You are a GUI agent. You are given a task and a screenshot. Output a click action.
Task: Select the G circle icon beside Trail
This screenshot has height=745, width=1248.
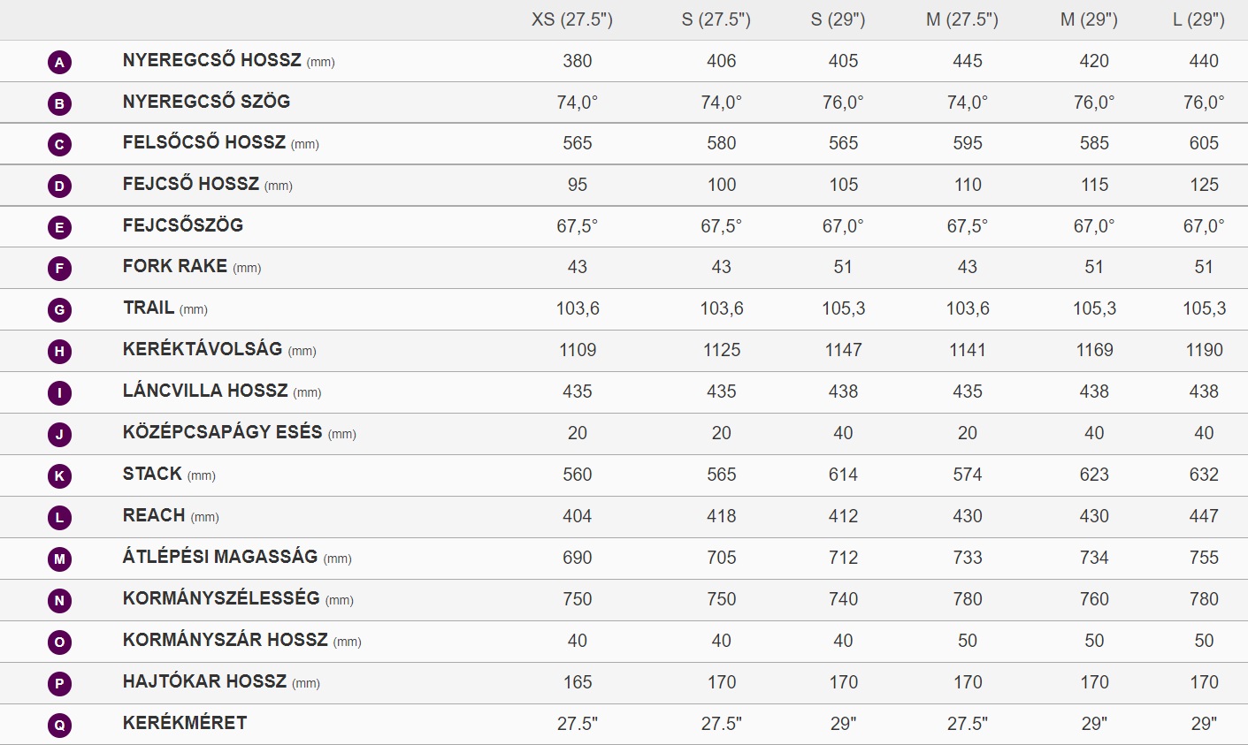point(59,309)
